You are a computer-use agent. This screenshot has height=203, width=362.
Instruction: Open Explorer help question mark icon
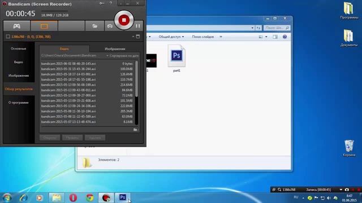tap(285, 37)
